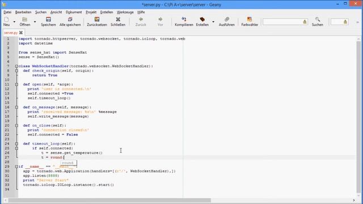Open the Erstellen menu in the menu bar
Viewport: 363px width, 204px height.
107,12
